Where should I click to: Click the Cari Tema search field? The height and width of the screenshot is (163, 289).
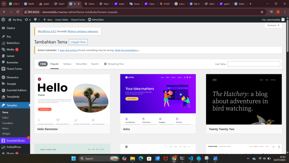(x=253, y=64)
